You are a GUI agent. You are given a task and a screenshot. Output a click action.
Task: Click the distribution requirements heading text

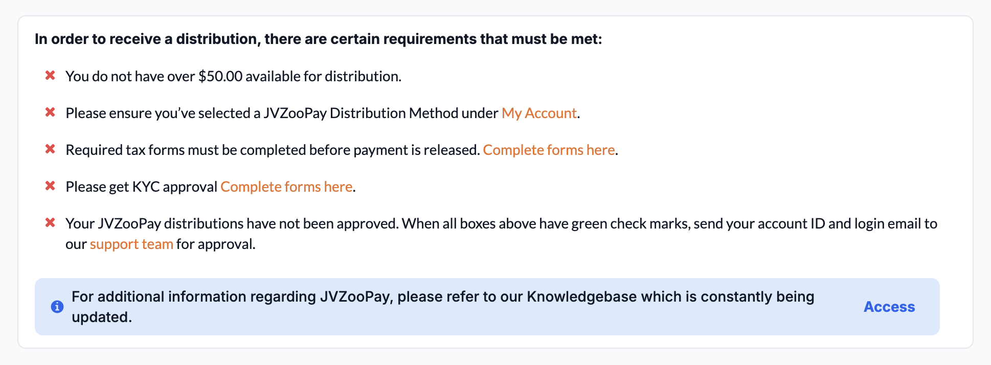319,39
